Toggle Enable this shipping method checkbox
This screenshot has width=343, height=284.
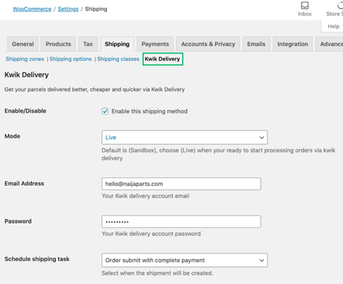coord(105,111)
